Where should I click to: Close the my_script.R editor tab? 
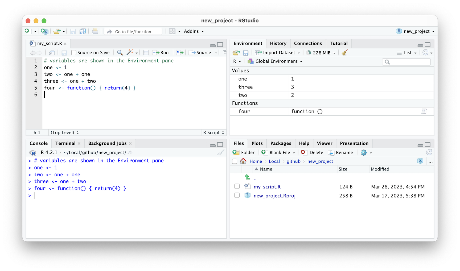tap(65, 44)
